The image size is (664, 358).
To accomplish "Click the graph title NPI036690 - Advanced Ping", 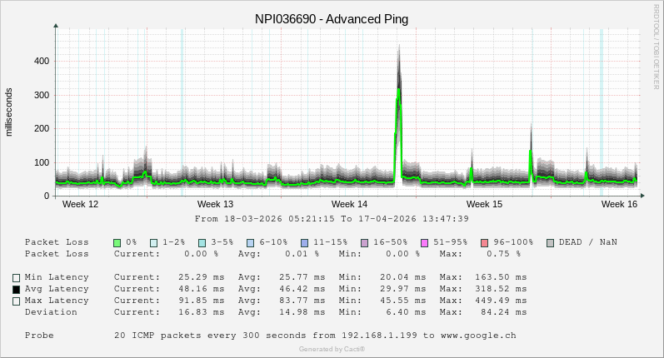I will (332, 18).
